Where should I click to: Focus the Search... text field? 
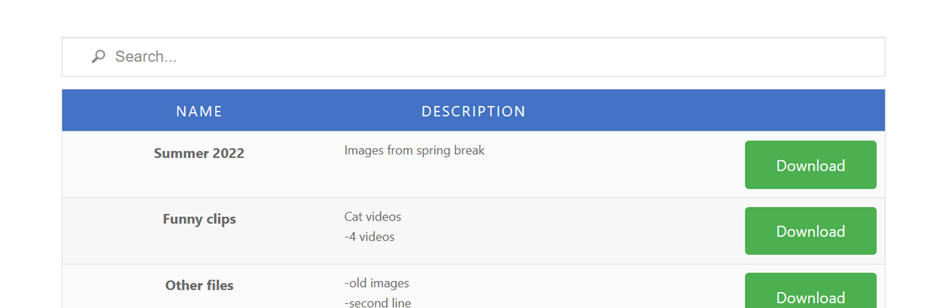[474, 57]
